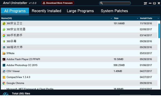This screenshot has width=161, height=99.
Task: Click the 1.49MB size value
Action: pos(118,71)
